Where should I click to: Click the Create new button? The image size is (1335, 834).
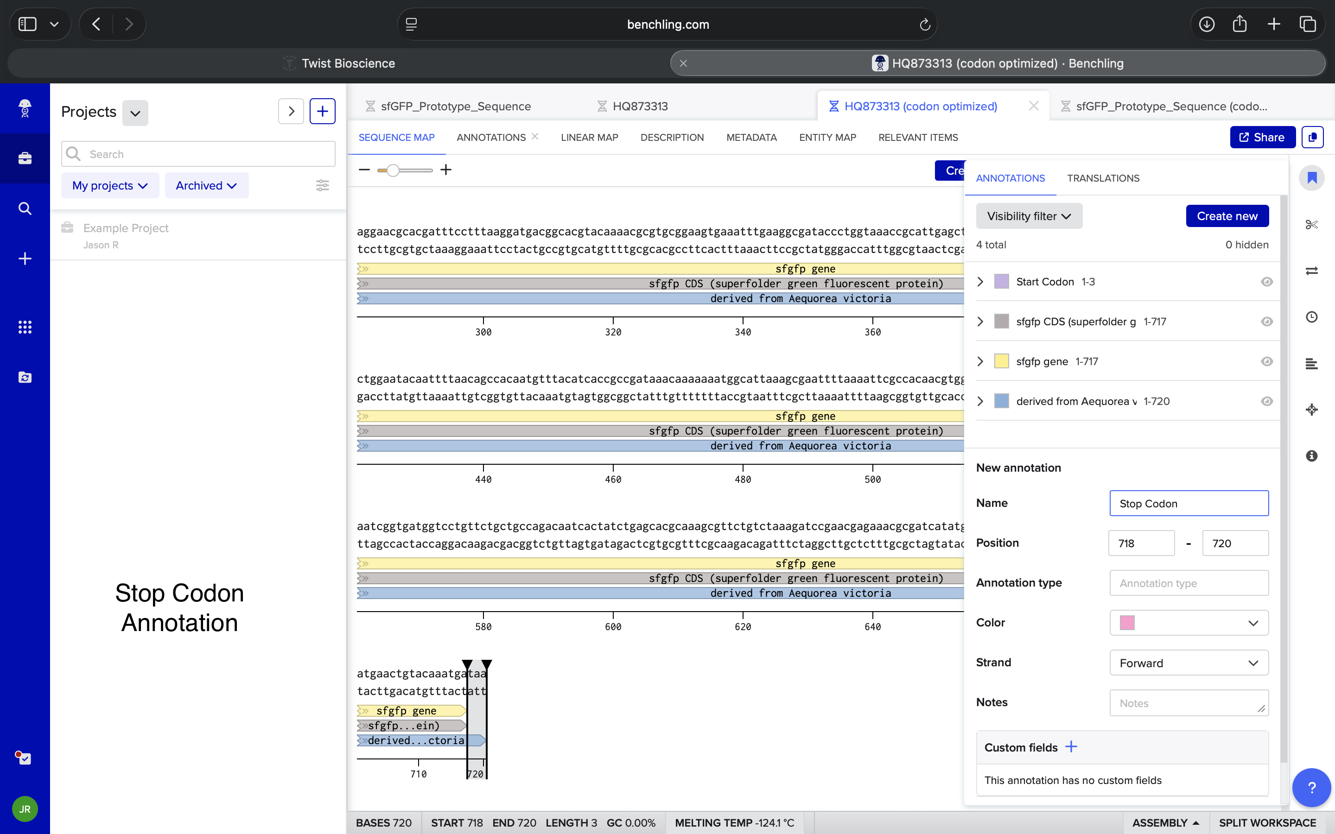(x=1227, y=216)
